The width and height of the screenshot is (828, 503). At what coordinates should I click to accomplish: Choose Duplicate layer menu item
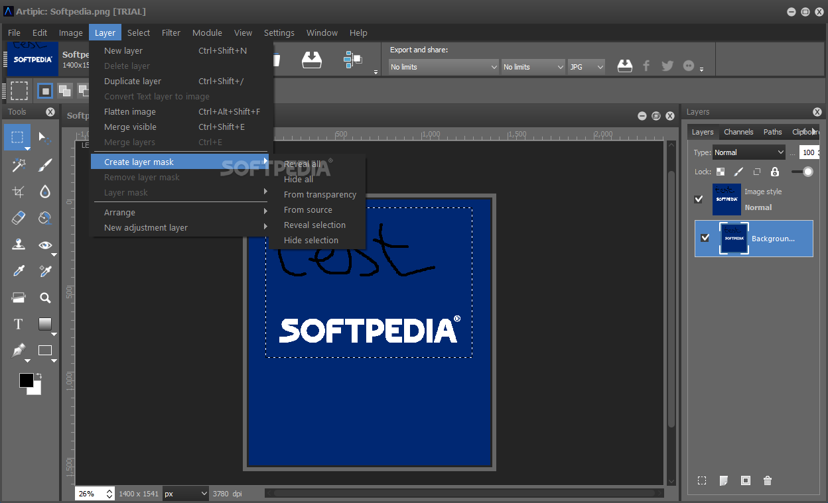click(179, 81)
